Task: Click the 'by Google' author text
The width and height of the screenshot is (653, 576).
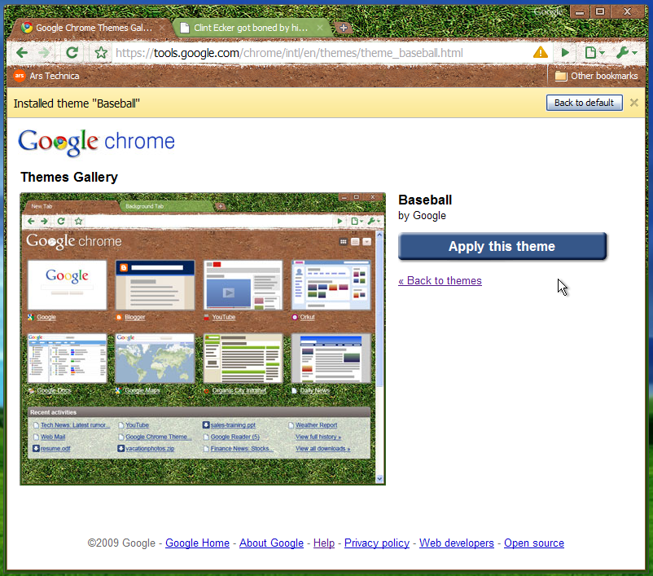Action: 422,216
